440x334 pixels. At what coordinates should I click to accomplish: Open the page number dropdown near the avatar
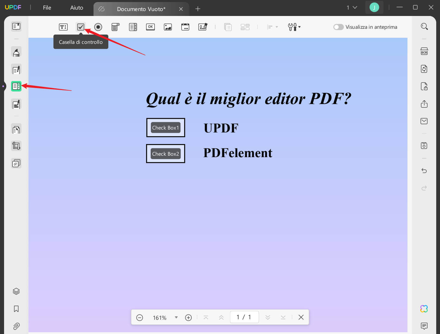point(352,8)
